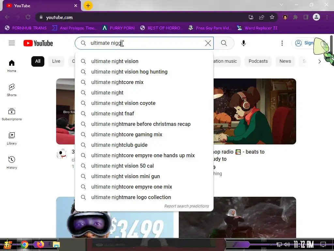Clear the search box with the X
334x251 pixels.
208,43
